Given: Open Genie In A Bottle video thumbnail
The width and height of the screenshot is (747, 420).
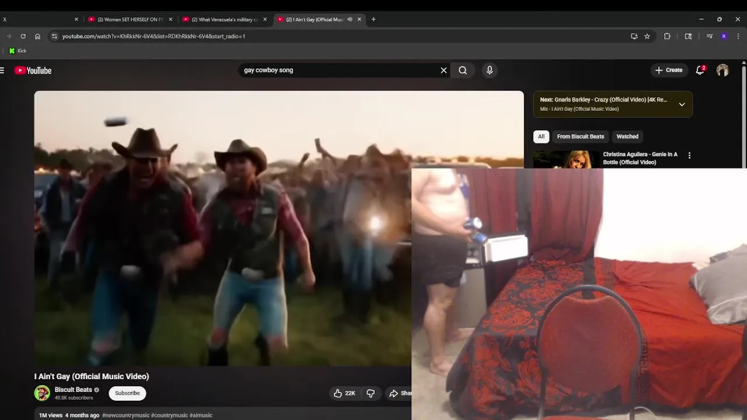Looking at the screenshot, I should [x=566, y=159].
